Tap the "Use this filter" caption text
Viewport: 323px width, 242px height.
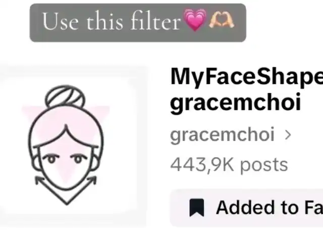(111, 22)
